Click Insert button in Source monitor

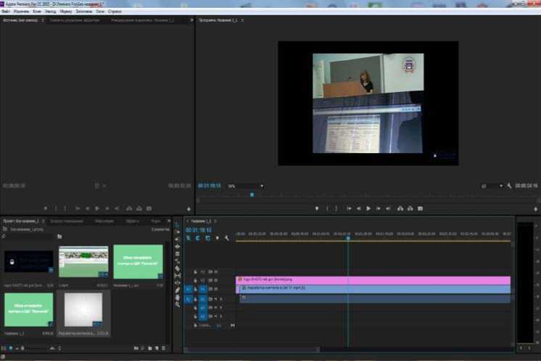pos(129,209)
